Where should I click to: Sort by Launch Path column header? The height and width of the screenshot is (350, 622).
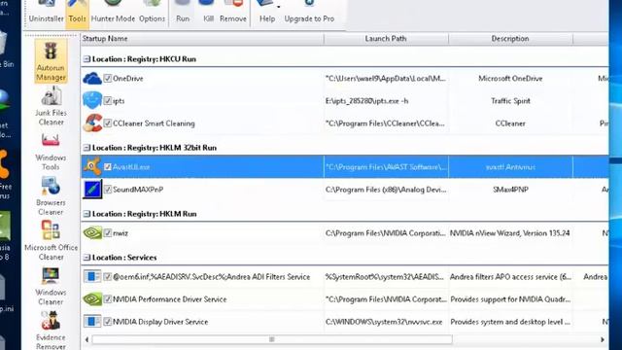386,39
